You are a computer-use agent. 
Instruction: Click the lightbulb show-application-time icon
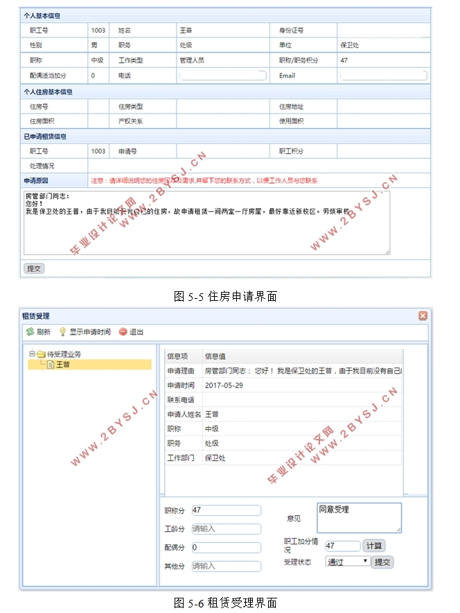coord(62,332)
